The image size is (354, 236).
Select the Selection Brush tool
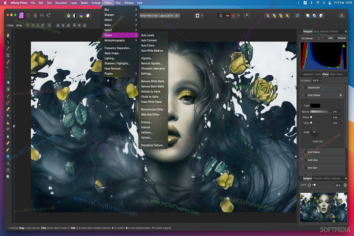pyautogui.click(x=8, y=62)
